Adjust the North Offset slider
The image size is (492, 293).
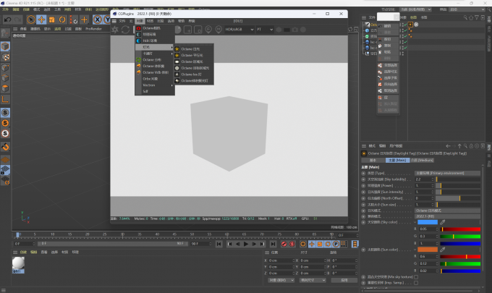tap(458, 198)
